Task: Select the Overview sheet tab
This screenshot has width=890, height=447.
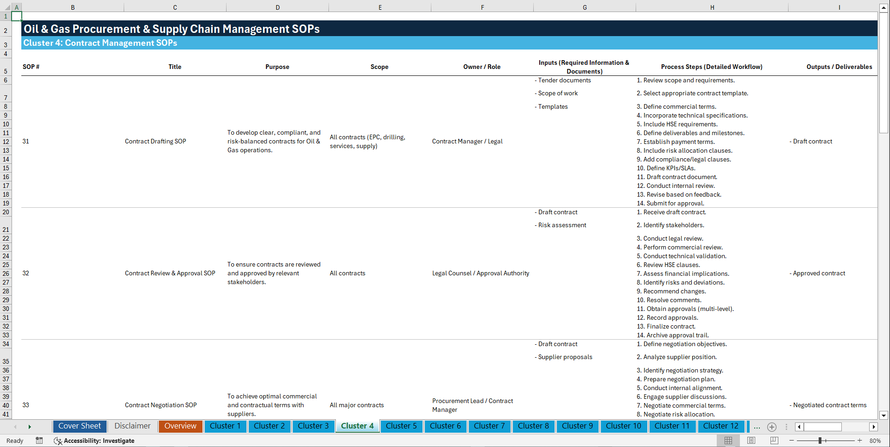Action: 180,426
